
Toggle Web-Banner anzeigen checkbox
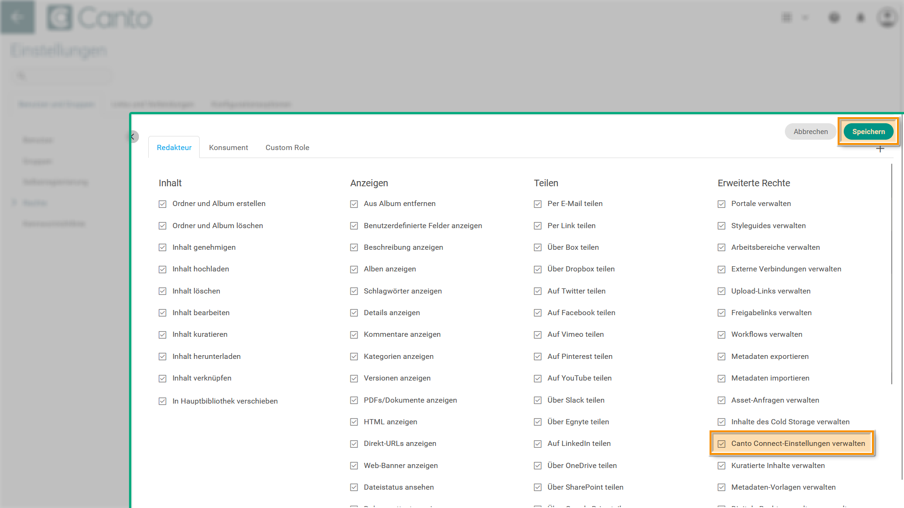click(354, 466)
